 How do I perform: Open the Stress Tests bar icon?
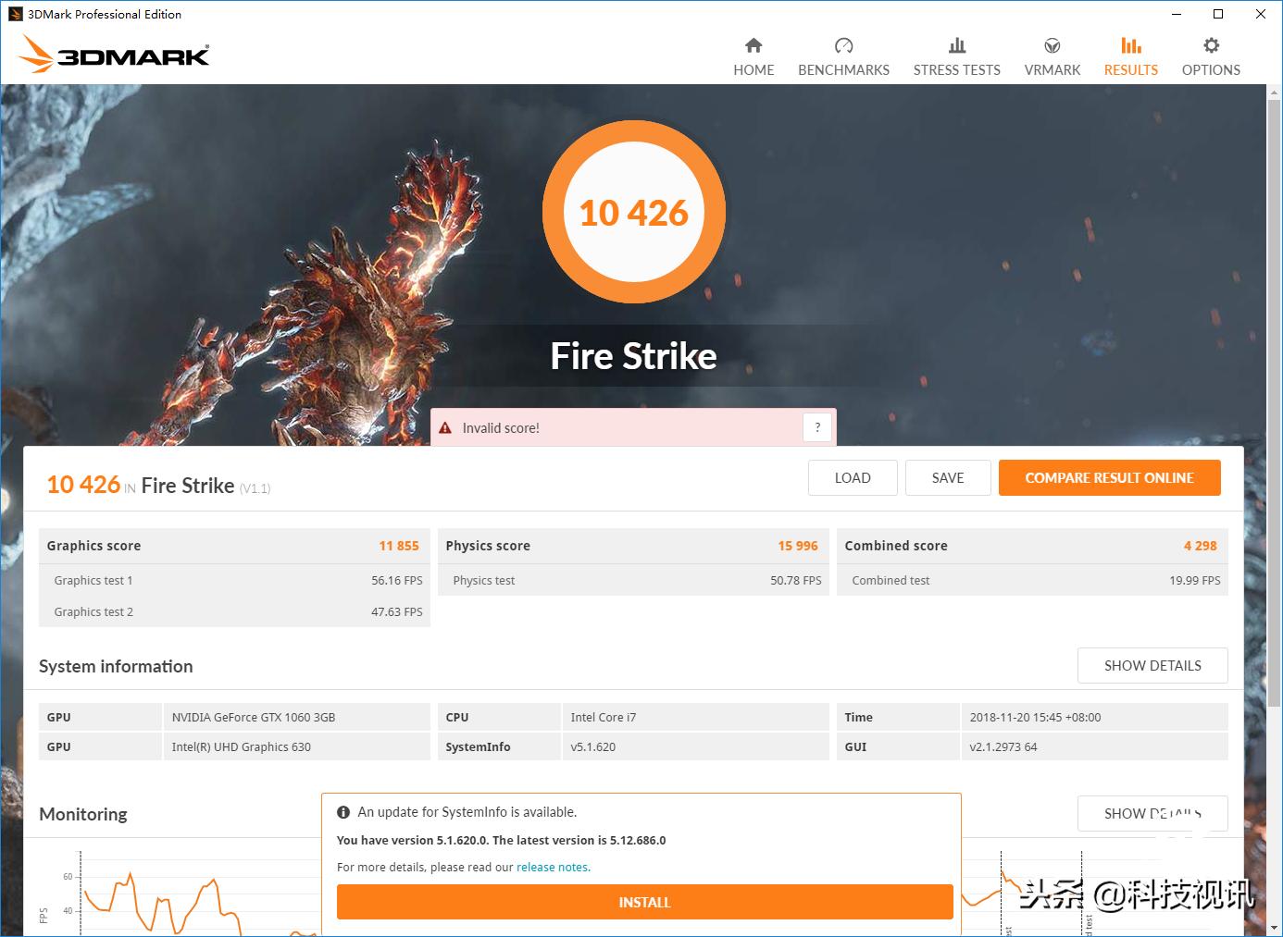click(x=957, y=45)
